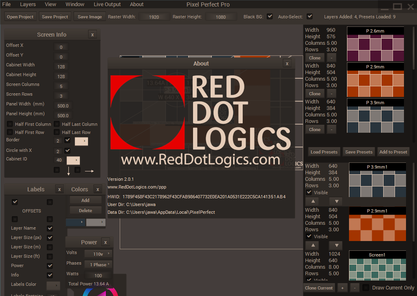Open the About menu
Image resolution: width=417 pixels, height=296 pixels.
click(x=136, y=4)
